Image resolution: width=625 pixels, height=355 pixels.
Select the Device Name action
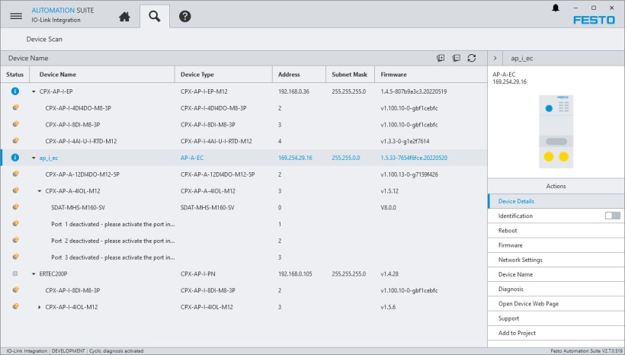pyautogui.click(x=556, y=274)
